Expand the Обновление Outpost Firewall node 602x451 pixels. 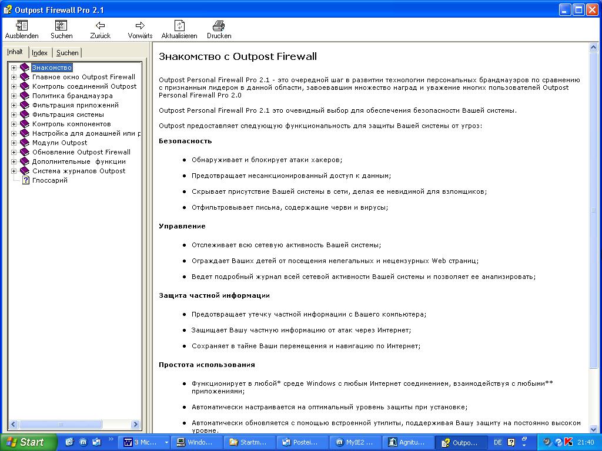coord(14,152)
